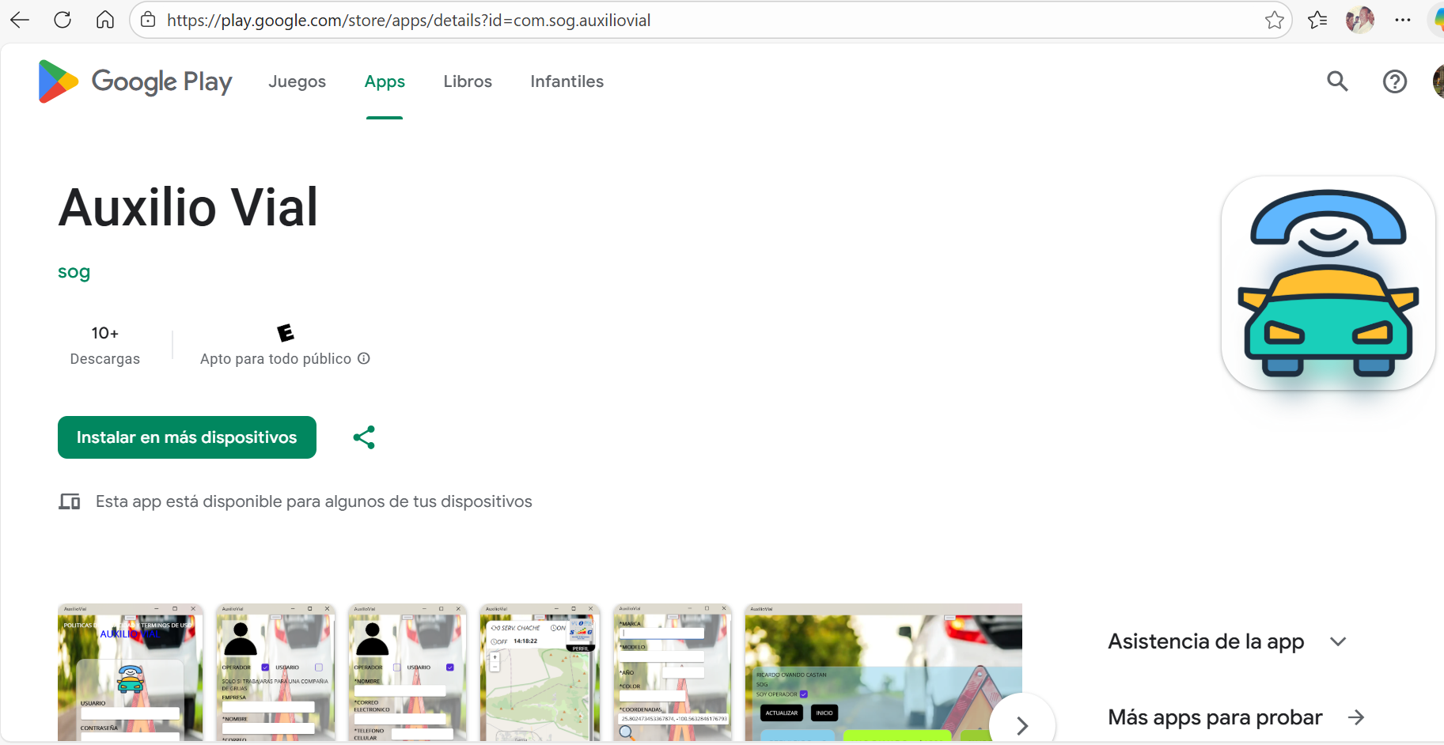1444x745 pixels.
Task: Open the map screenshot thumbnail
Action: coord(540,672)
